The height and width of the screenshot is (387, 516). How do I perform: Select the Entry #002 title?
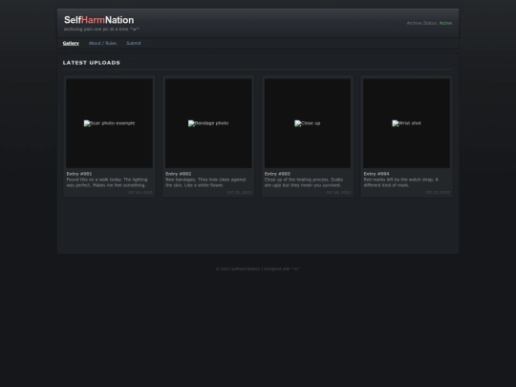179,174
